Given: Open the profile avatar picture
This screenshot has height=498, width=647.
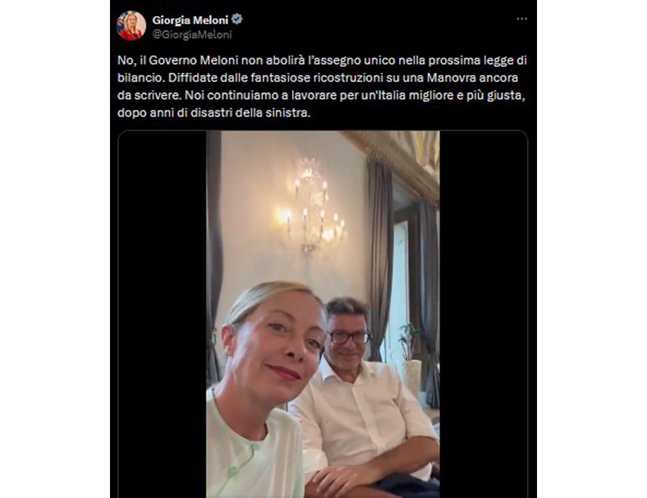Looking at the screenshot, I should coord(131,26).
